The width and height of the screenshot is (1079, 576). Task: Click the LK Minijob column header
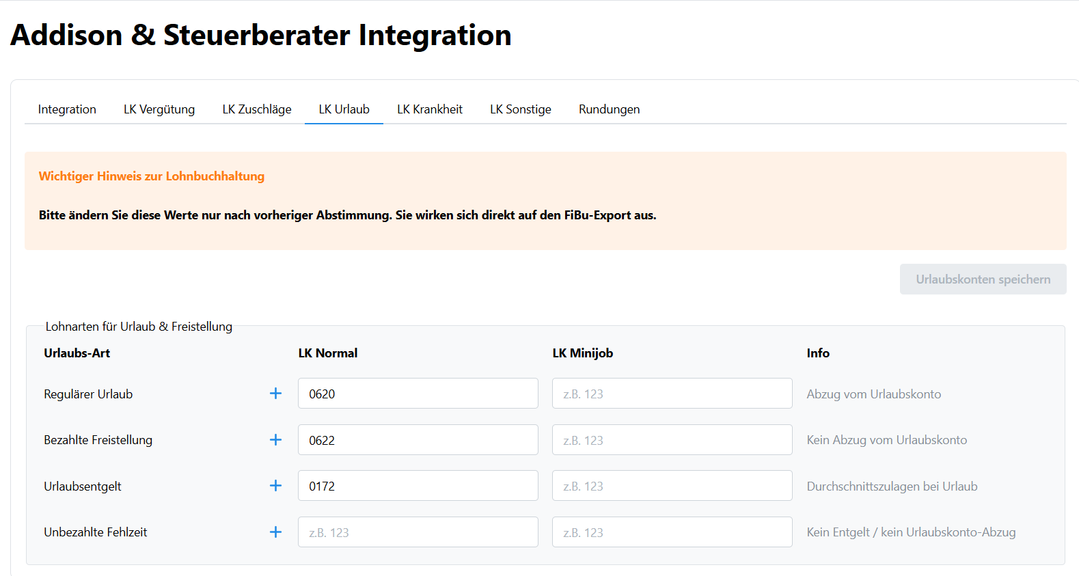pos(583,353)
